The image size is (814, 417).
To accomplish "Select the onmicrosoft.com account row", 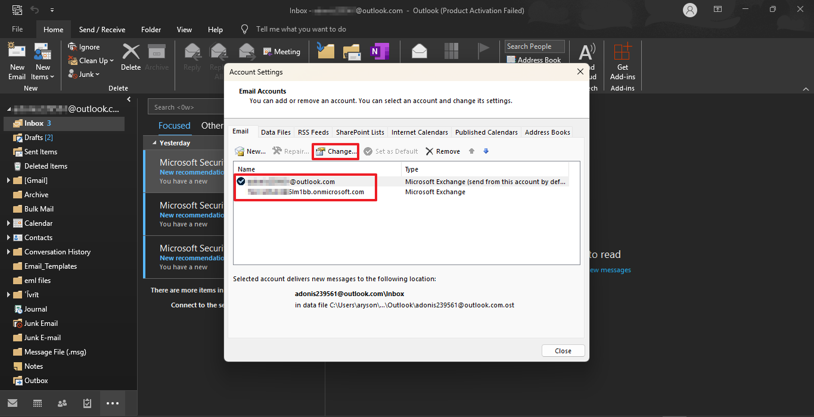I will coord(401,192).
